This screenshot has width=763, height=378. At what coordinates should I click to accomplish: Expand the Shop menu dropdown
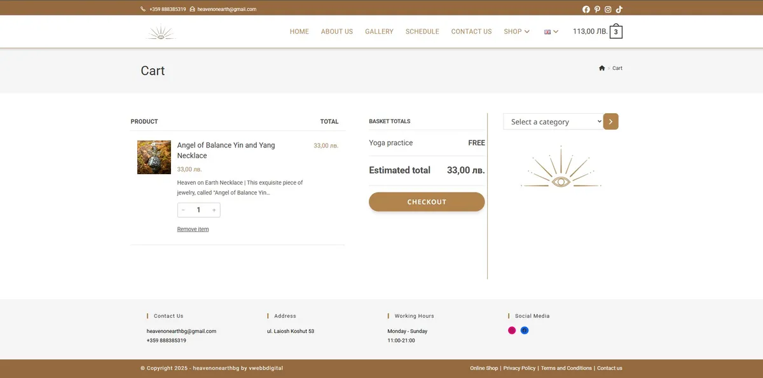point(516,32)
